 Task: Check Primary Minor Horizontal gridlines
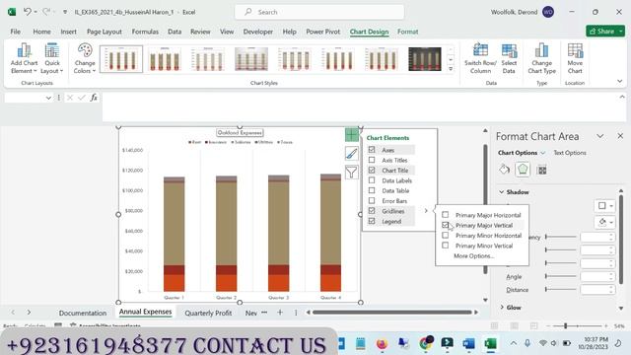(445, 235)
